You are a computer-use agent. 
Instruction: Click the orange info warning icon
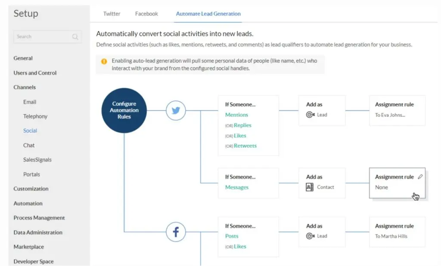pos(104,61)
